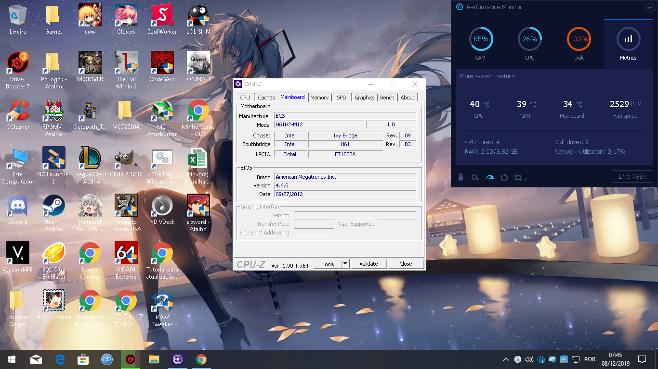The height and width of the screenshot is (369, 658).
Task: Open the Windows Start menu
Action: [11, 359]
